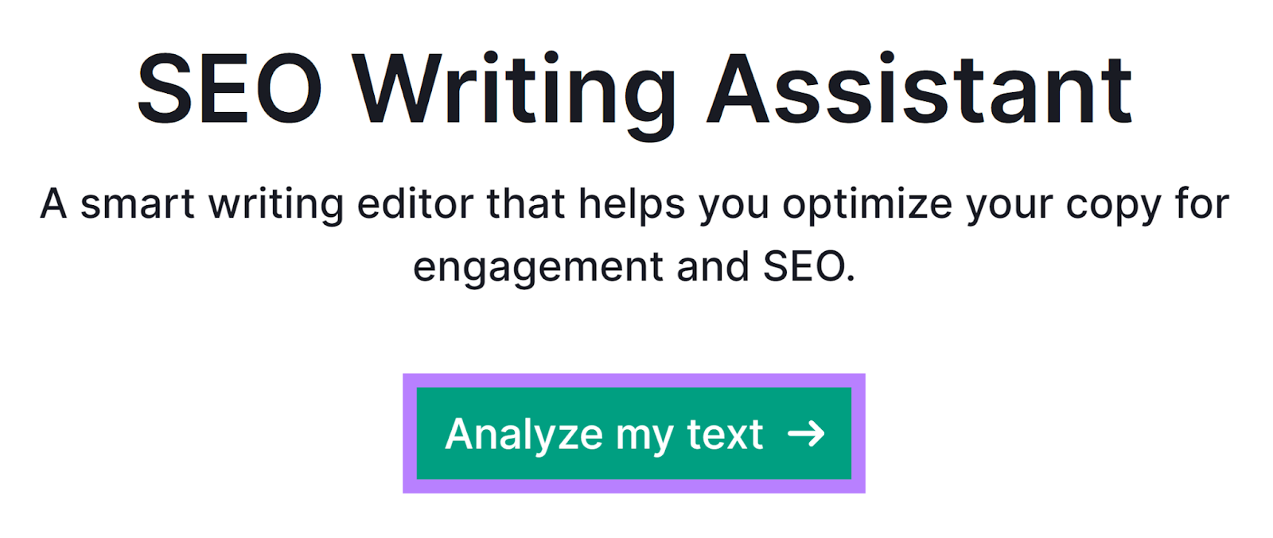
Task: Click the arrow inside the purple-outlined button
Action: tap(807, 434)
